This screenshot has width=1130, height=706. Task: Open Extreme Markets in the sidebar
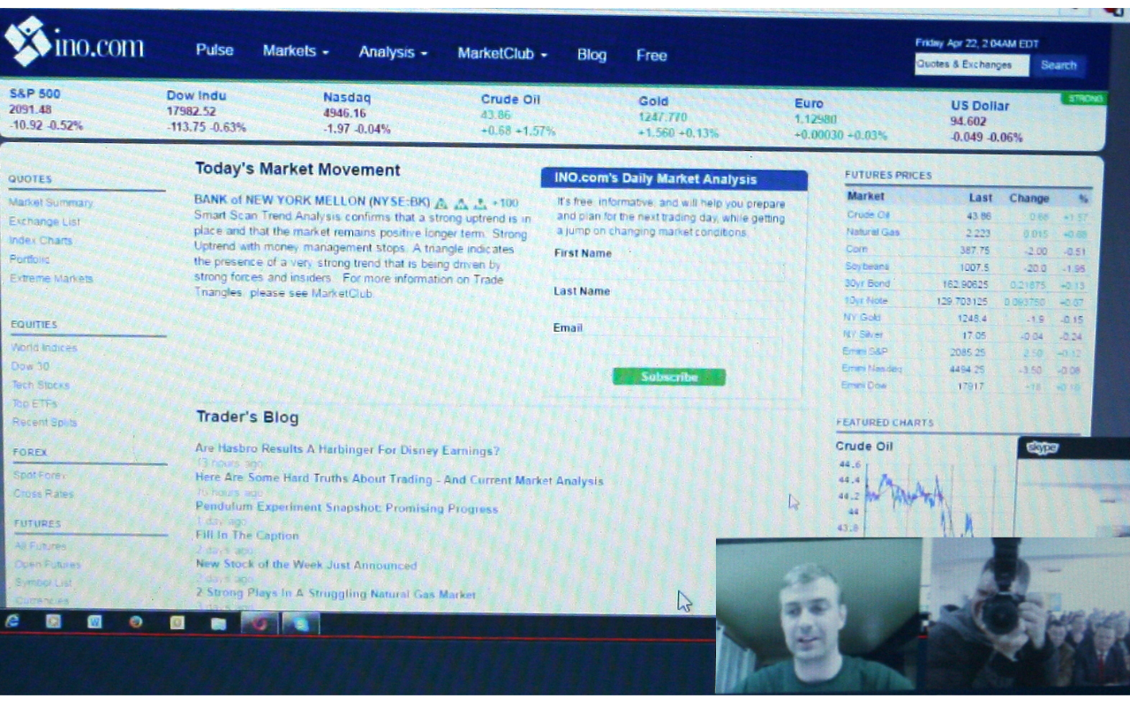(51, 279)
